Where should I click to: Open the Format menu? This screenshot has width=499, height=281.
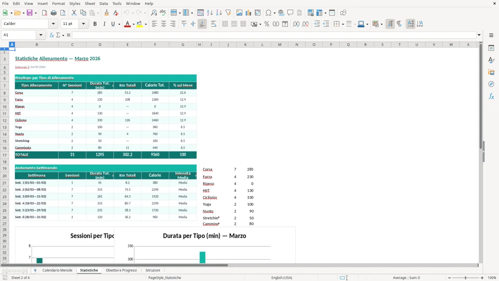coord(58,3)
